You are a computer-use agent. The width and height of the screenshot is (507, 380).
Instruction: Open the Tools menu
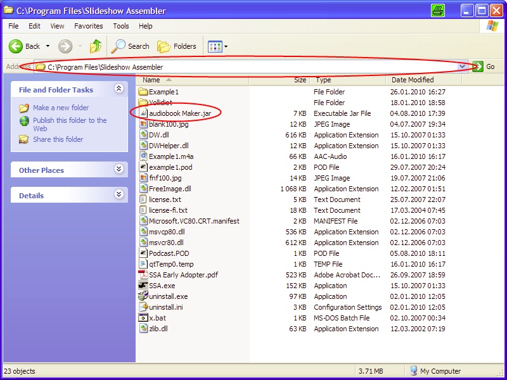tap(121, 26)
